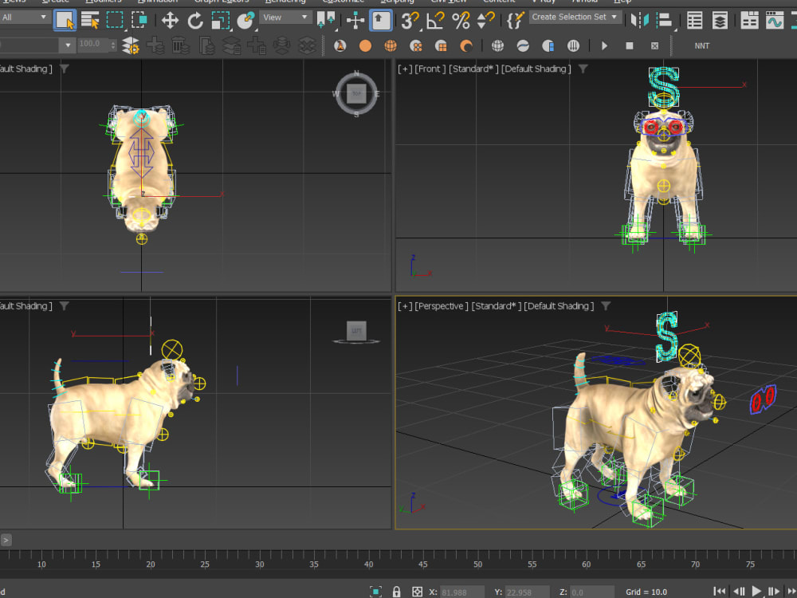The height and width of the screenshot is (598, 797).
Task: Open the All selection filter dropdown
Action: pyautogui.click(x=24, y=16)
